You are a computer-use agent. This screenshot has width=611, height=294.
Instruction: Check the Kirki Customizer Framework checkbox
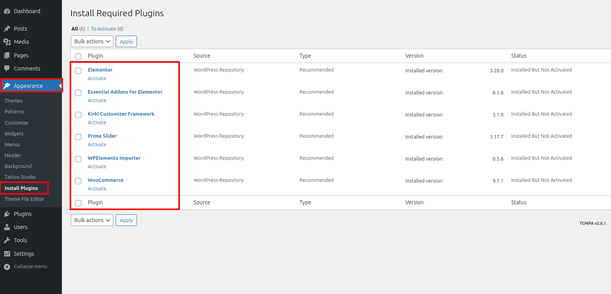[78, 115]
